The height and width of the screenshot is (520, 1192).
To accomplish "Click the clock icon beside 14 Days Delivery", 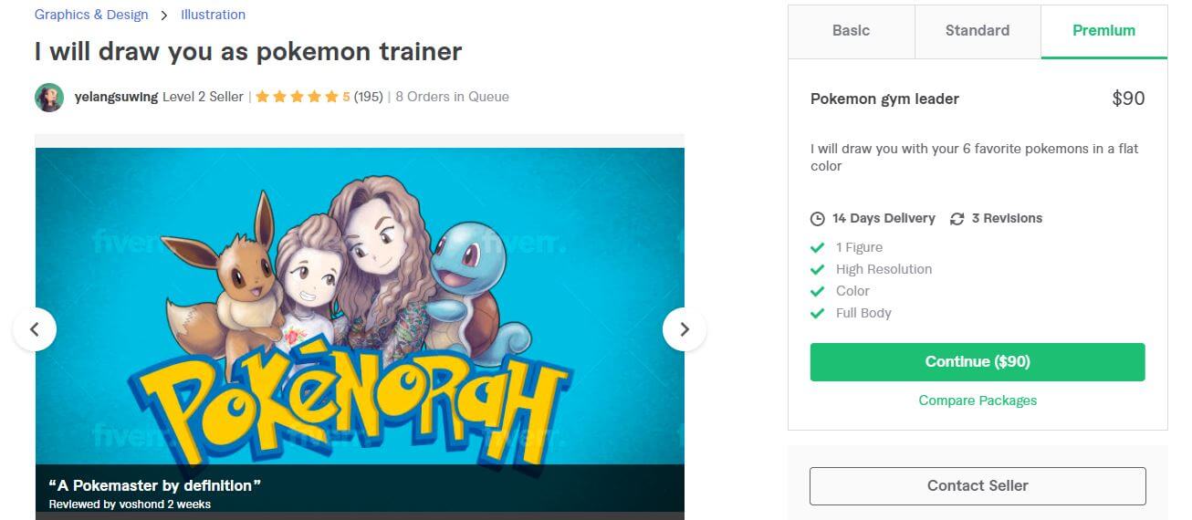I will tap(818, 219).
